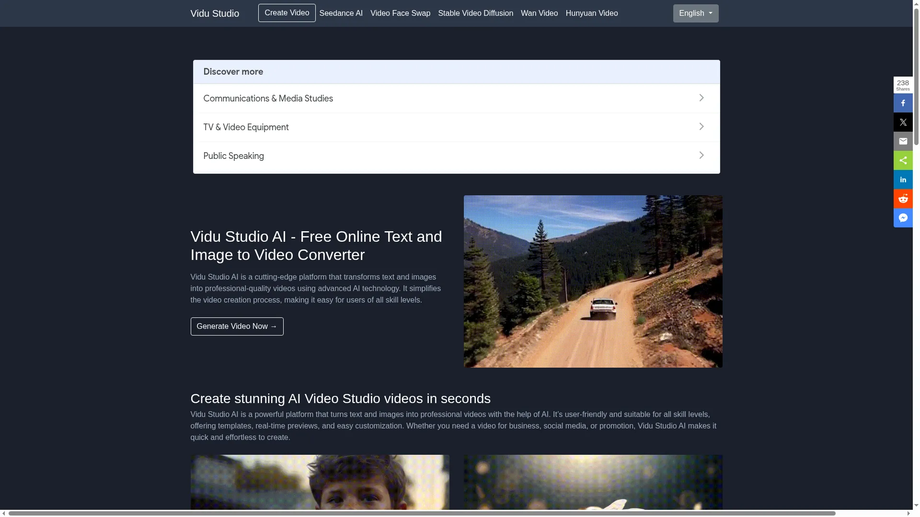Expand Public Speaking chevron arrow
Screen dimensions: 920x517
pyautogui.click(x=701, y=155)
